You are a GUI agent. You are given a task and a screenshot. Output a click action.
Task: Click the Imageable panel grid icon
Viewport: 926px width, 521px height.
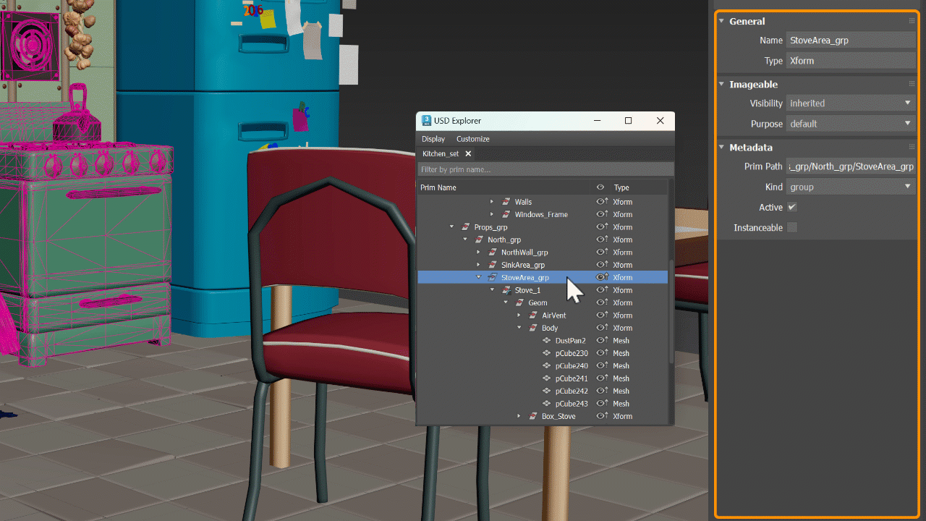[912, 84]
